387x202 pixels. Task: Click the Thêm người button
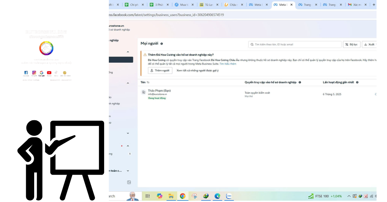pos(160,70)
